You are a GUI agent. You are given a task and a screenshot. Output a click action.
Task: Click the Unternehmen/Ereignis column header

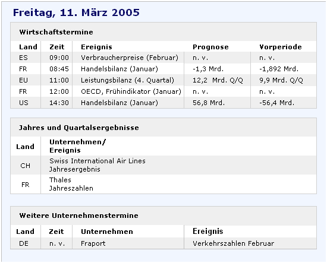coord(77,146)
